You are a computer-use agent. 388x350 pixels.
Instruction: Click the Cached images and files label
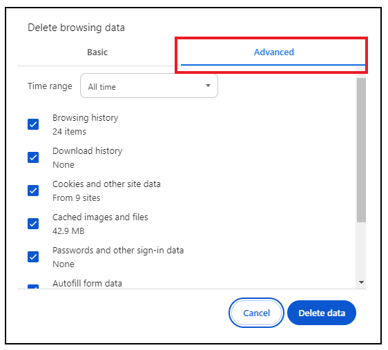pyautogui.click(x=100, y=217)
